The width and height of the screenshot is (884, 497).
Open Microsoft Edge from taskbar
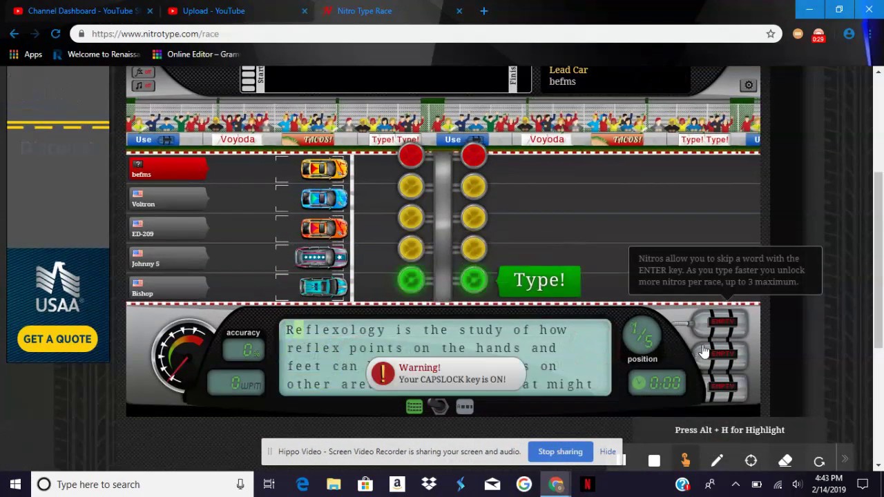[302, 485]
